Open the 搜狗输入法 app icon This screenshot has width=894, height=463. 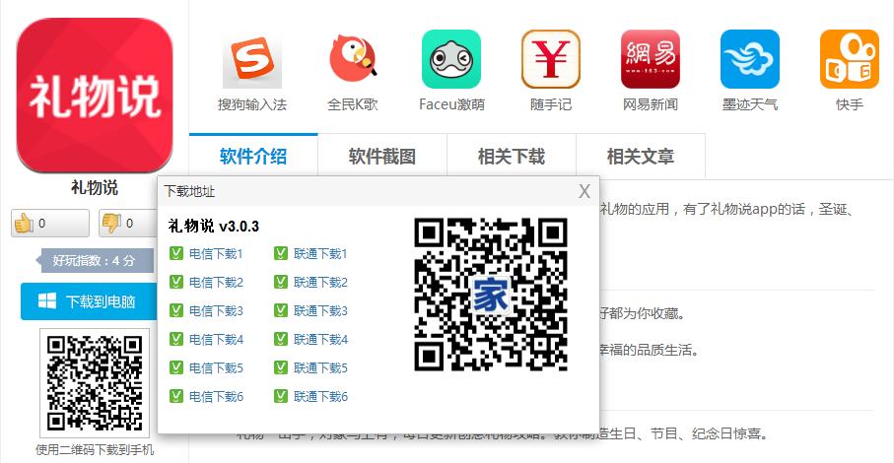(252, 59)
